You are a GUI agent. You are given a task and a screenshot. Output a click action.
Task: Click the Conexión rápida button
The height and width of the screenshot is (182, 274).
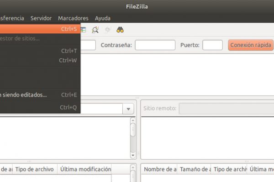point(251,45)
